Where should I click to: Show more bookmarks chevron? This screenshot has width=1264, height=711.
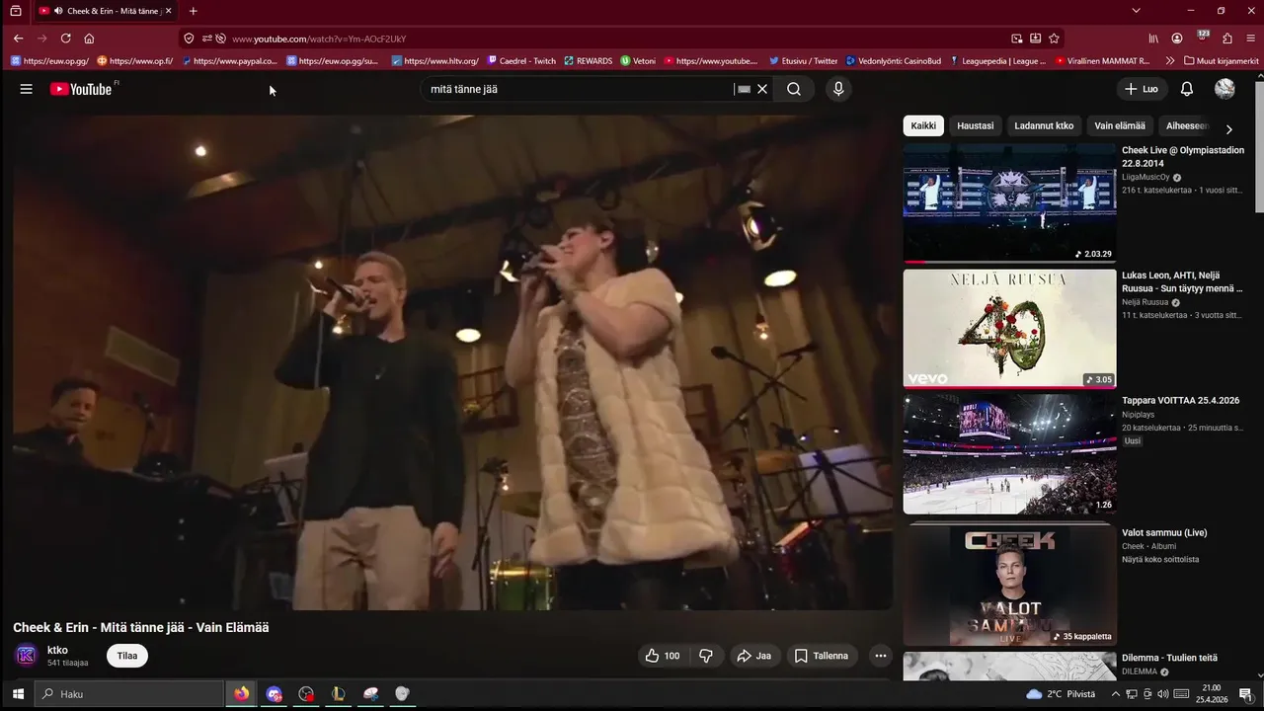1170,60
